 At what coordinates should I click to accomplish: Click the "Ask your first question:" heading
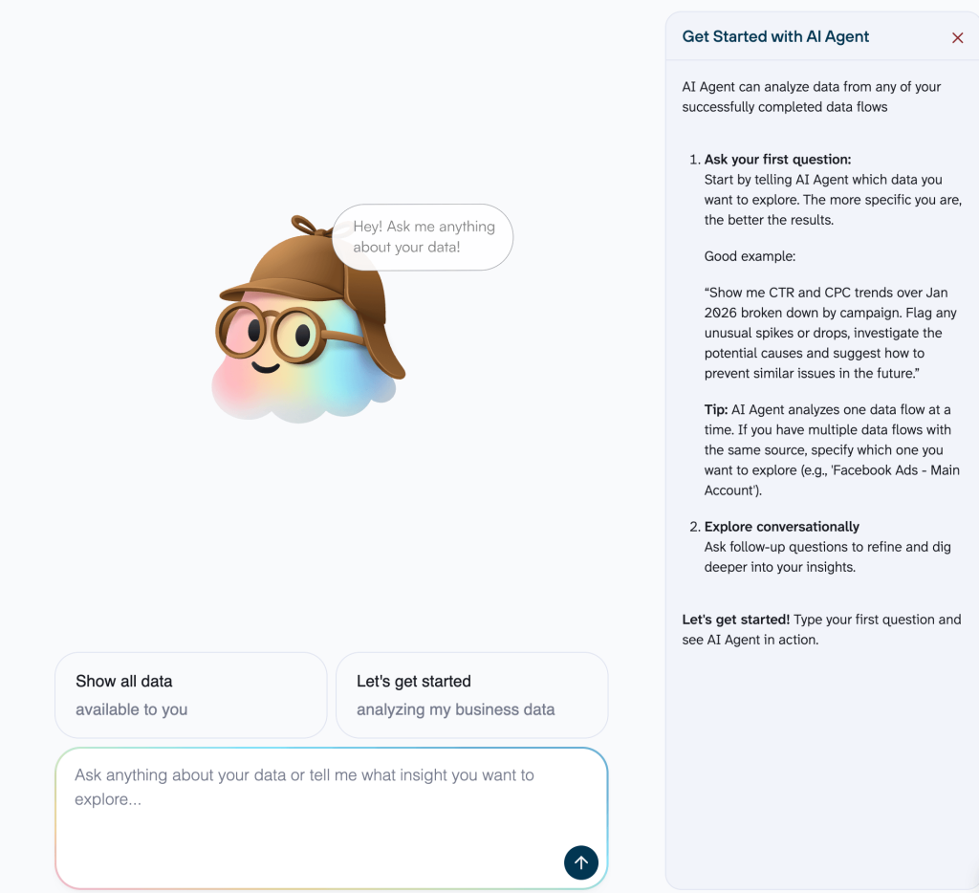(x=777, y=160)
